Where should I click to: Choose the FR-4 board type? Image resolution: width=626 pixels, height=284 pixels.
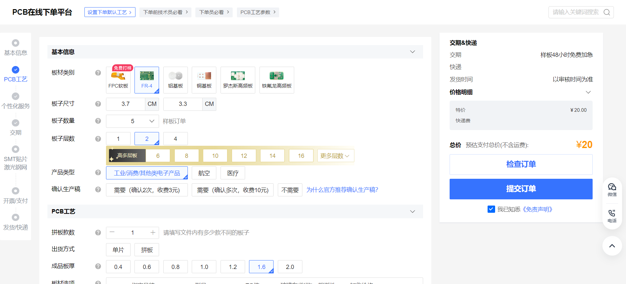coord(147,80)
